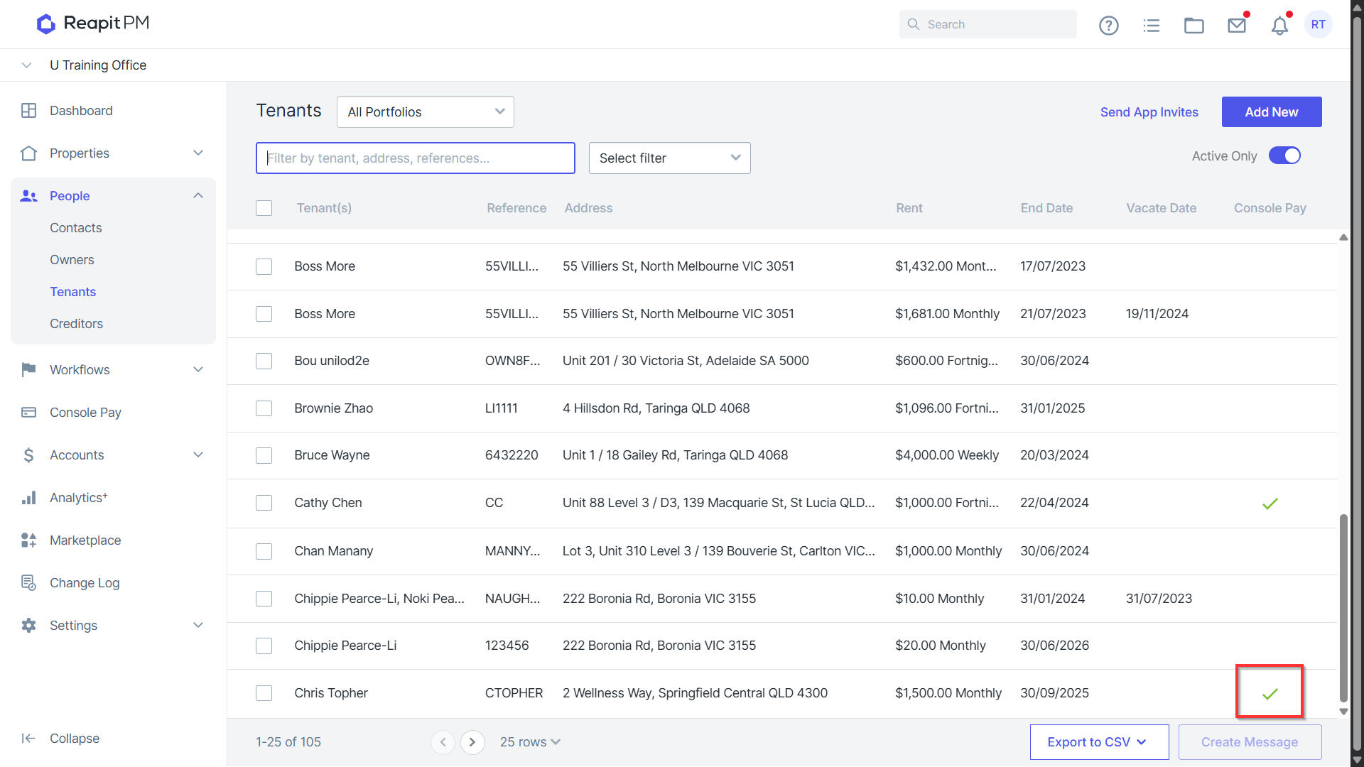
Task: Click the Collapse sidebar arrow icon
Action: (x=28, y=739)
